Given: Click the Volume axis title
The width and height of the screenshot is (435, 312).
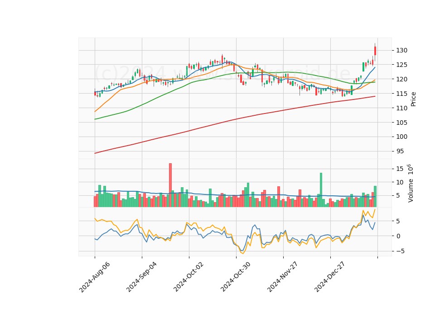Looking at the screenshot, I should coord(411,183).
